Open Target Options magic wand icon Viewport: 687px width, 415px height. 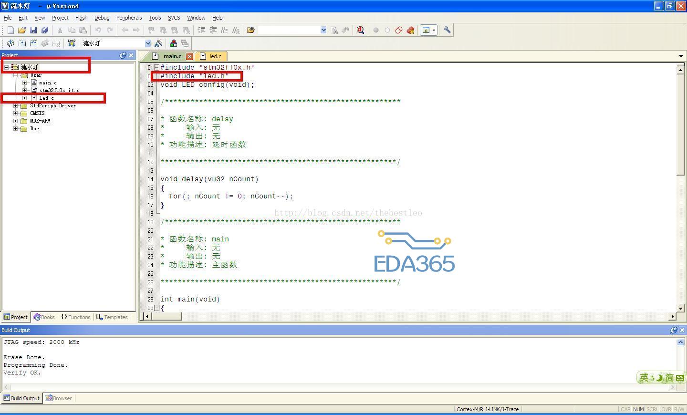pos(158,43)
